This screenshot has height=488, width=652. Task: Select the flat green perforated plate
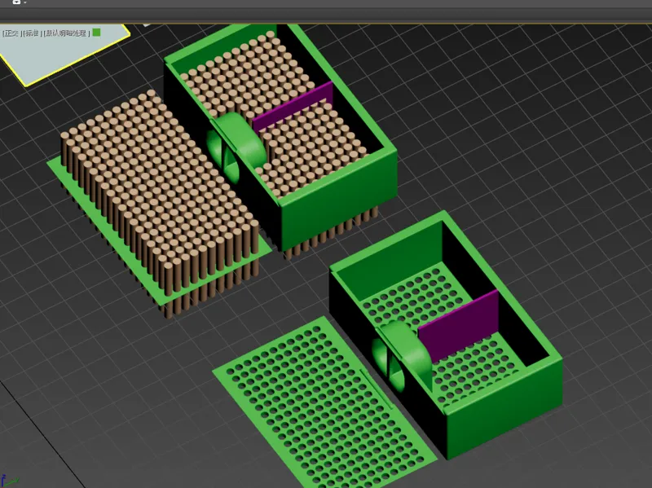tap(324, 401)
